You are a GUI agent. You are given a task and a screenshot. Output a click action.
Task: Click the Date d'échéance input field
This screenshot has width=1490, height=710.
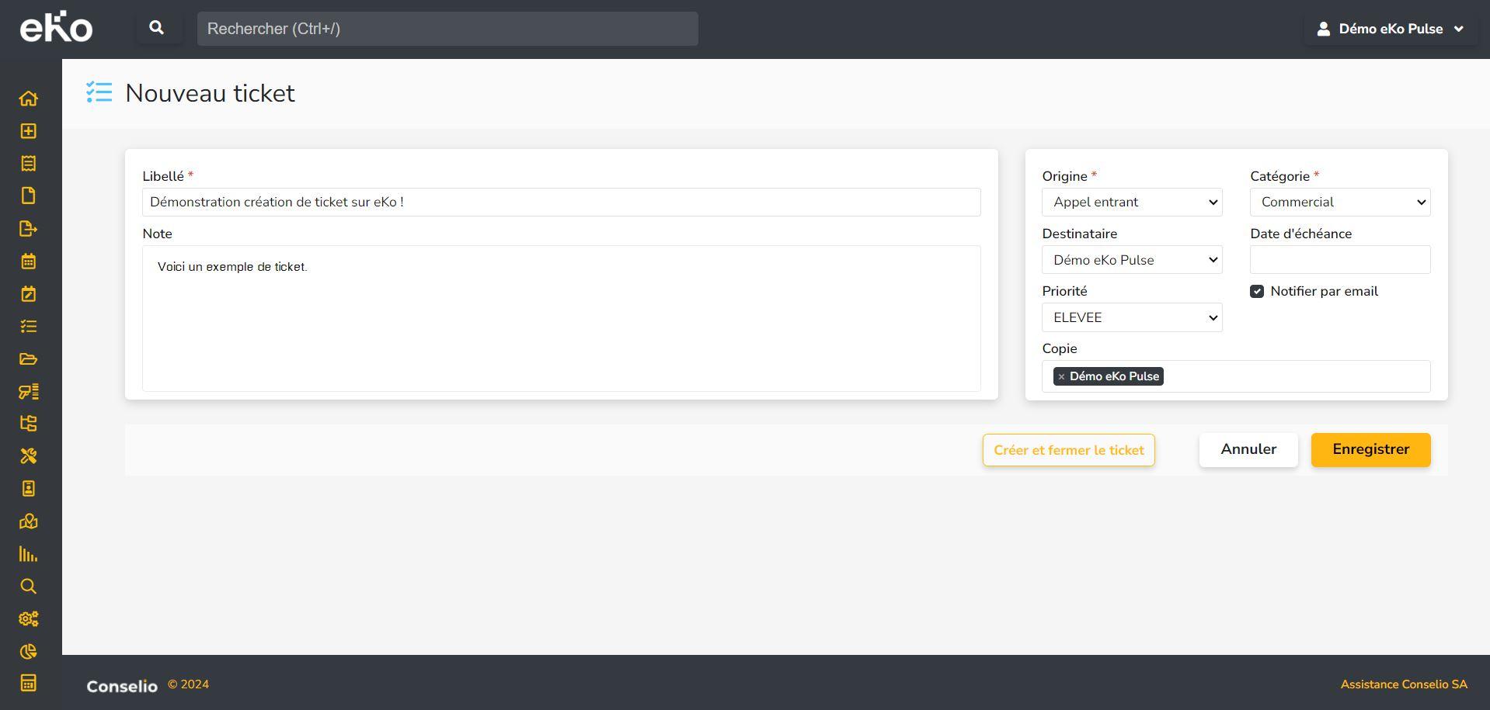pos(1340,260)
